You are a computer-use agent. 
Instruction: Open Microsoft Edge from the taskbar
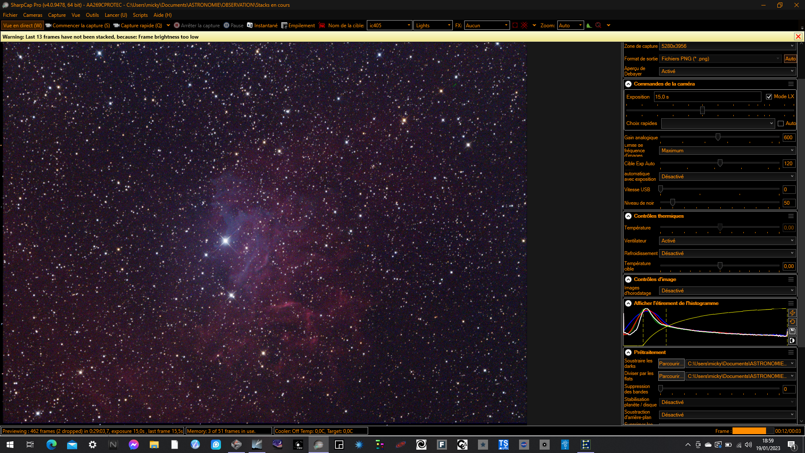click(52, 445)
